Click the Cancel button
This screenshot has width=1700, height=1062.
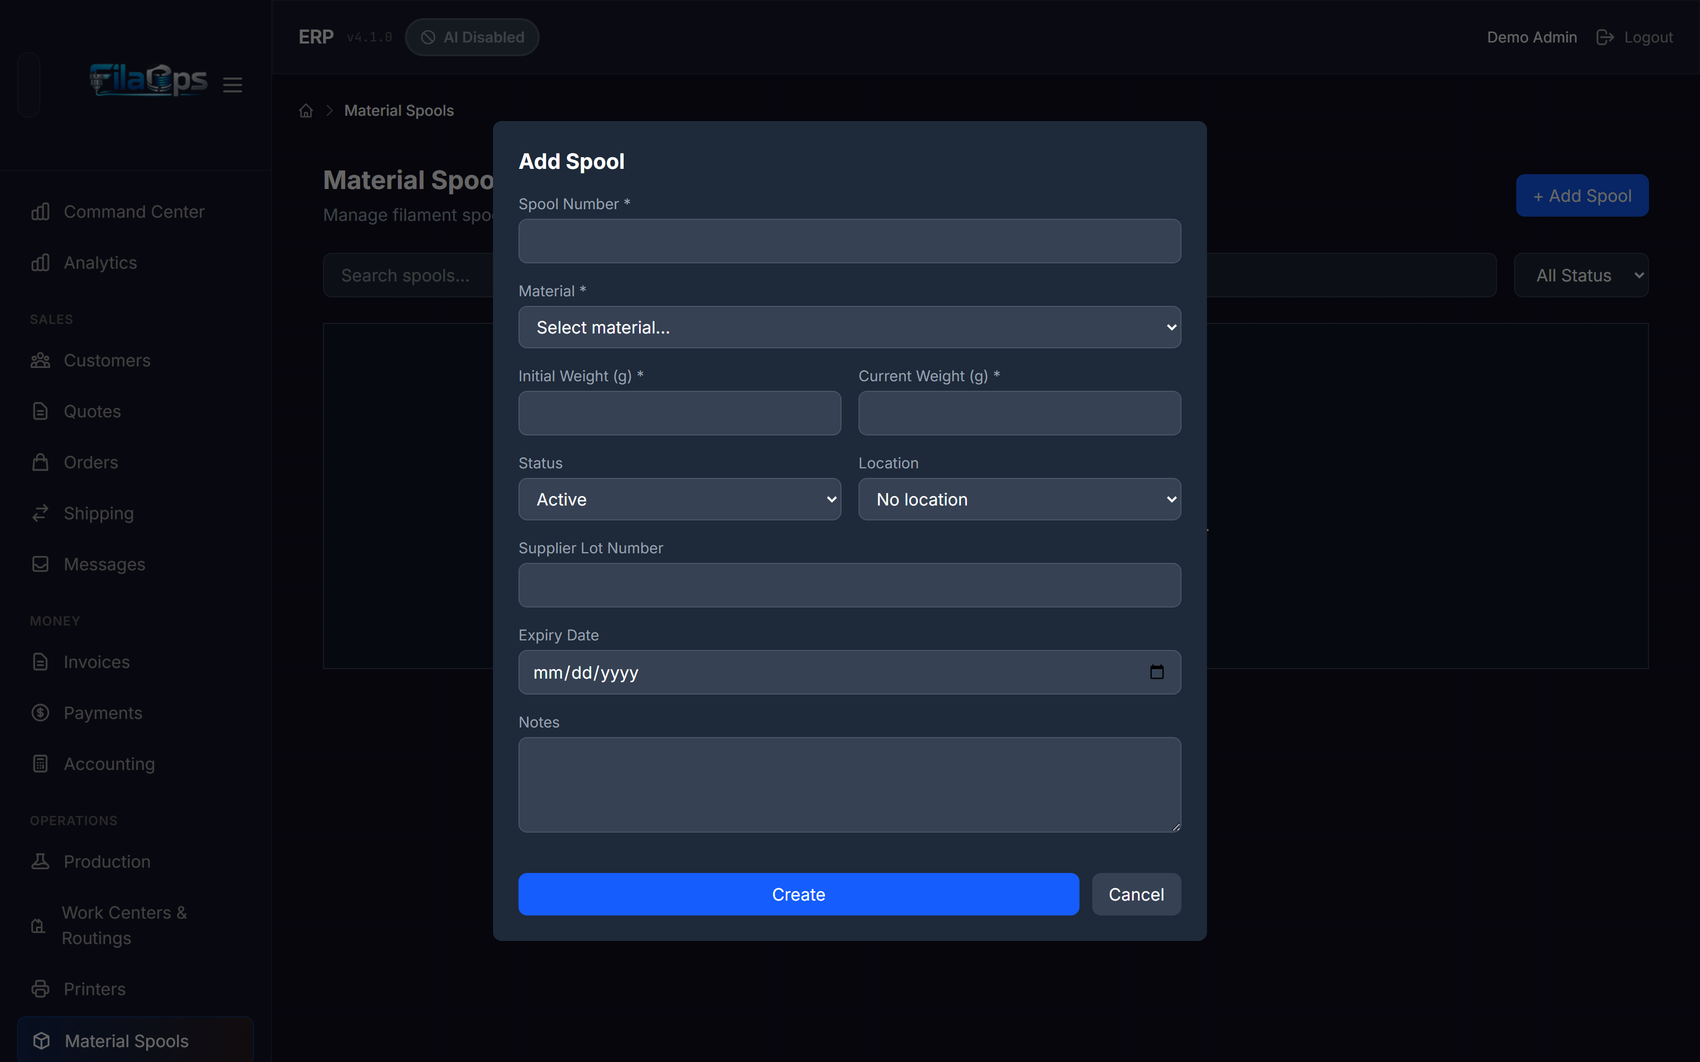[1136, 894]
